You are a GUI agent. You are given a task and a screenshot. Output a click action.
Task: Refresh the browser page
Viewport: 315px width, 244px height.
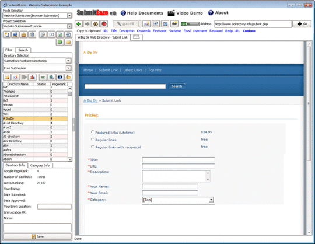(x=96, y=24)
